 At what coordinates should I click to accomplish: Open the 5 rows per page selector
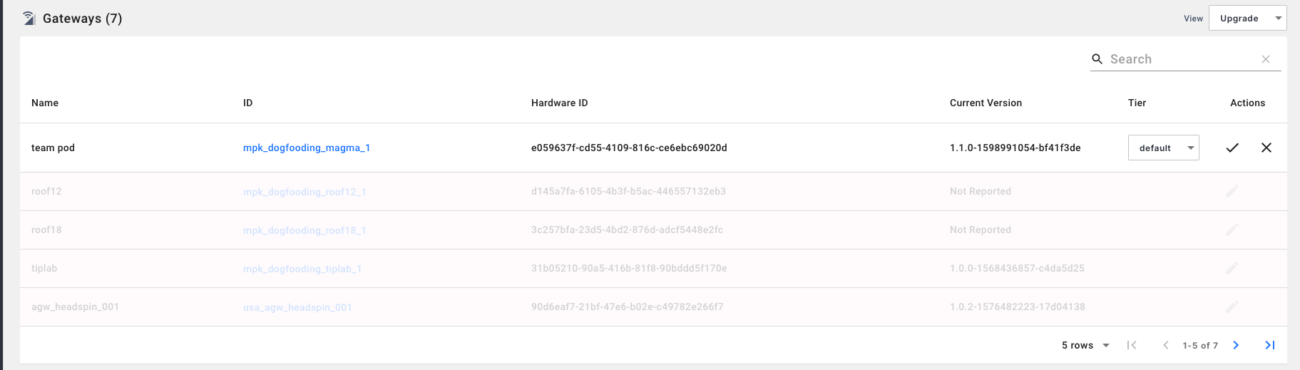pyautogui.click(x=1085, y=345)
